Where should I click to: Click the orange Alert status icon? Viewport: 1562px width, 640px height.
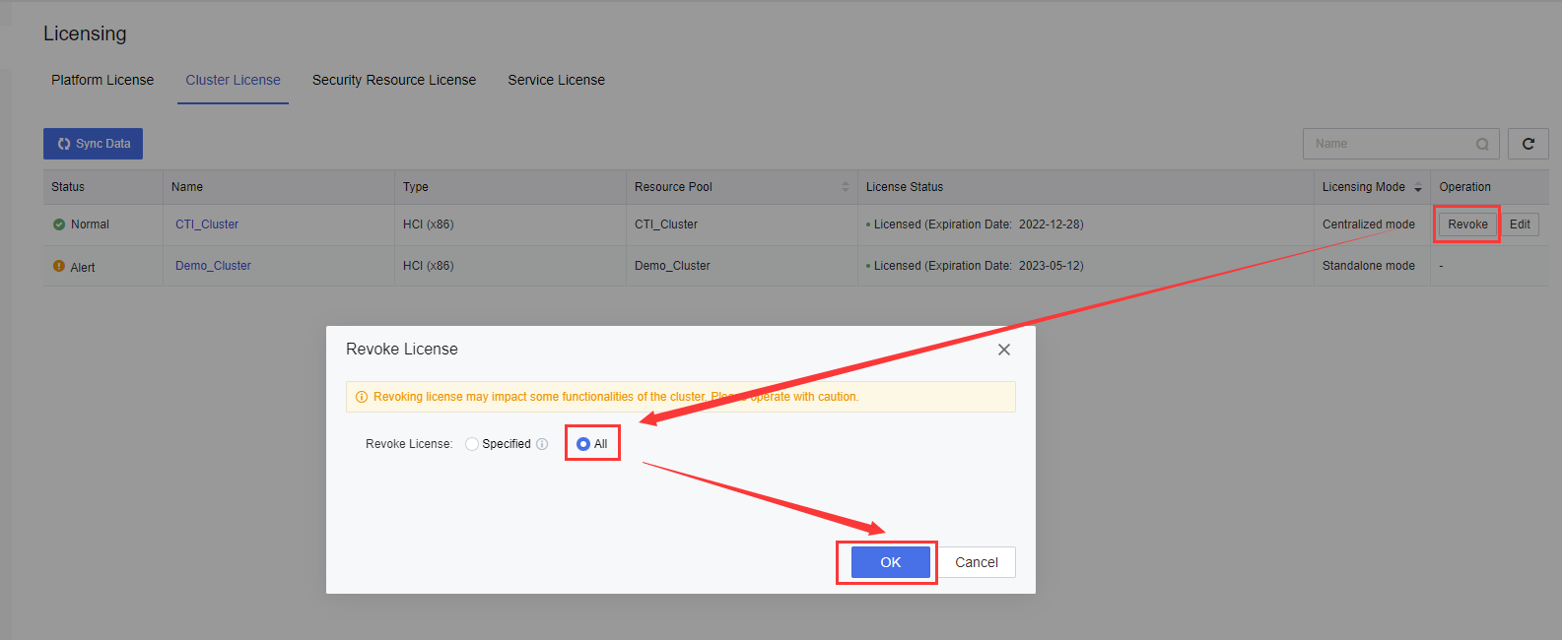(x=59, y=267)
